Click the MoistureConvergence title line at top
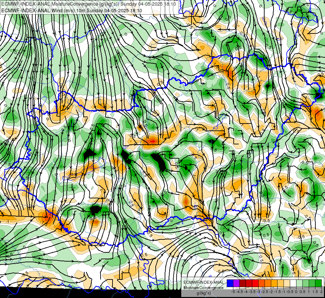 point(89,4)
